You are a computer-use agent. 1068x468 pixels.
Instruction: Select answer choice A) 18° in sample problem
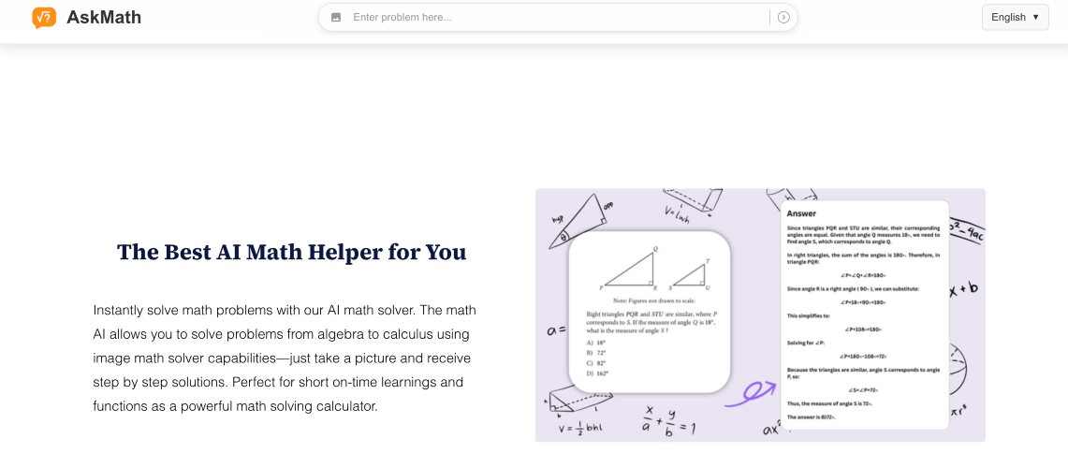click(x=597, y=343)
